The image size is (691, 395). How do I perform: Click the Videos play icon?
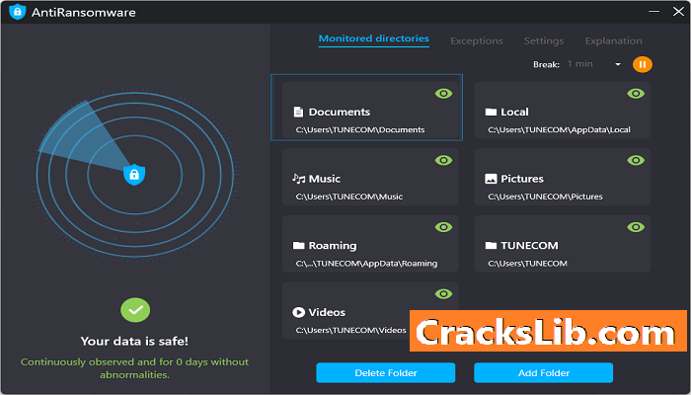coord(298,312)
